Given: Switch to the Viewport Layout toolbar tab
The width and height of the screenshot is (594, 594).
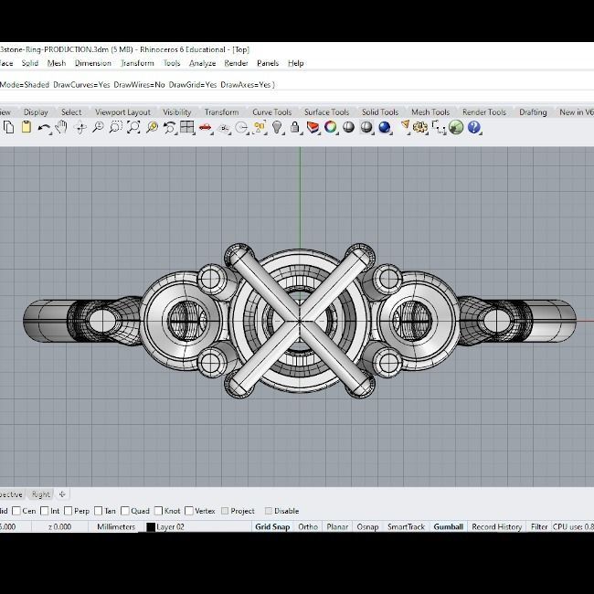Looking at the screenshot, I should pos(122,112).
